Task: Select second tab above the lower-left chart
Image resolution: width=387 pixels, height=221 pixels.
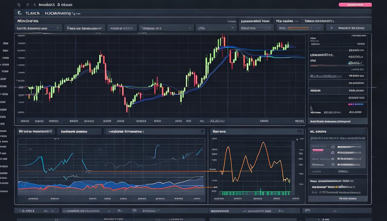Action: pos(79,132)
